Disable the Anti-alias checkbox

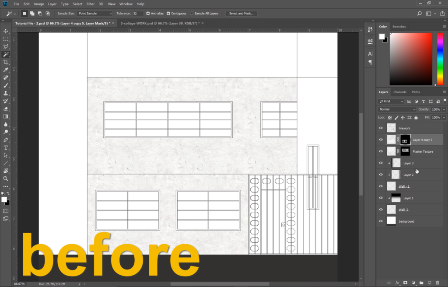[148, 14]
